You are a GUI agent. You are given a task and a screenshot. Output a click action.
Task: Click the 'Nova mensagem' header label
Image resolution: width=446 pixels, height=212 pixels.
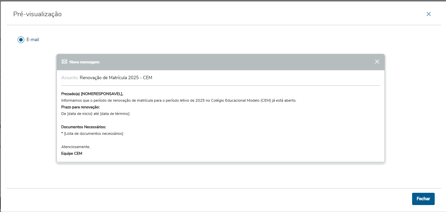pos(84,62)
